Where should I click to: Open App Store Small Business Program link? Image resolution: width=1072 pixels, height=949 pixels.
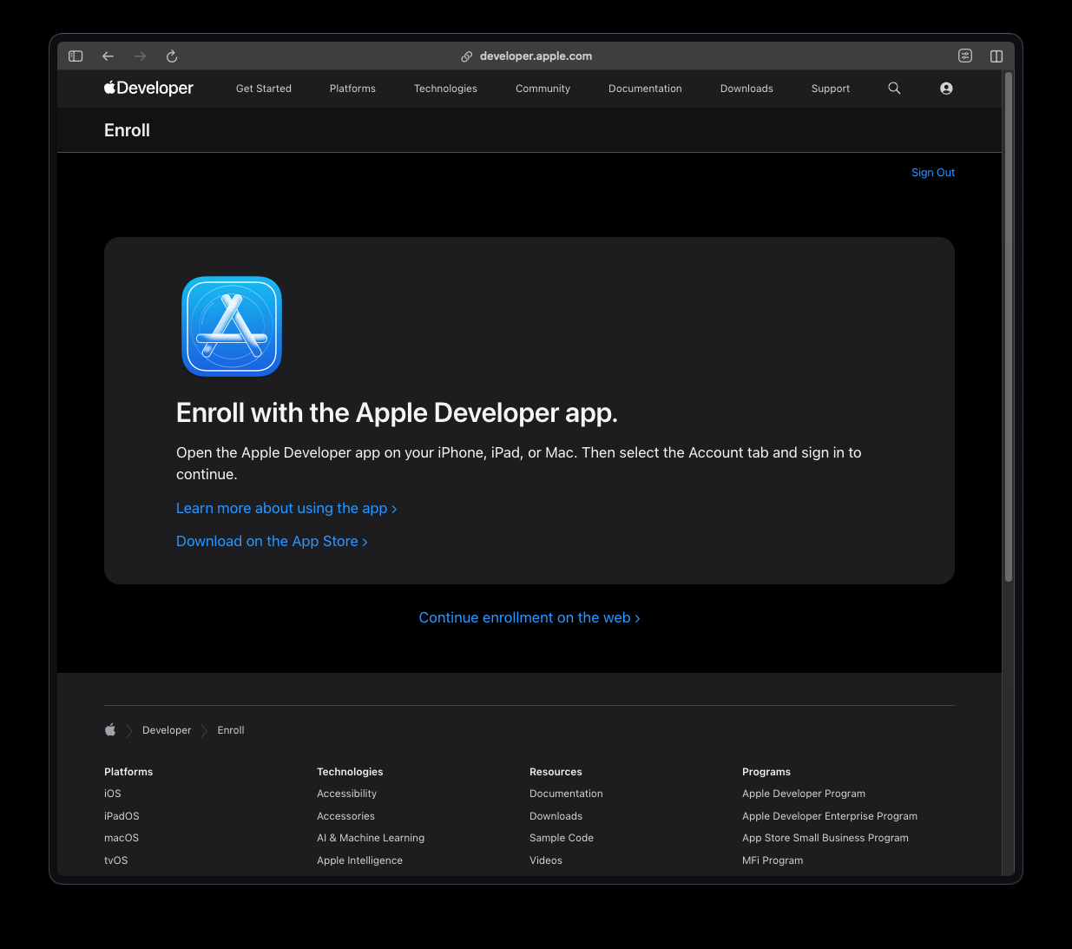(x=825, y=838)
